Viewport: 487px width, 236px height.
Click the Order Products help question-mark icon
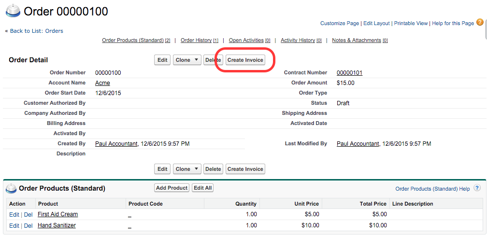pyautogui.click(x=477, y=188)
